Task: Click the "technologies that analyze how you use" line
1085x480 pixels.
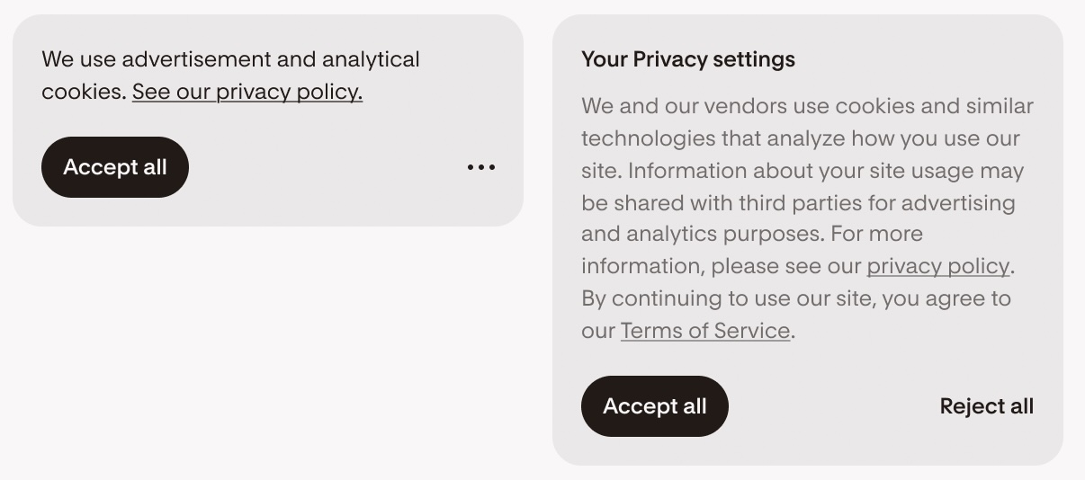Action: pos(800,138)
